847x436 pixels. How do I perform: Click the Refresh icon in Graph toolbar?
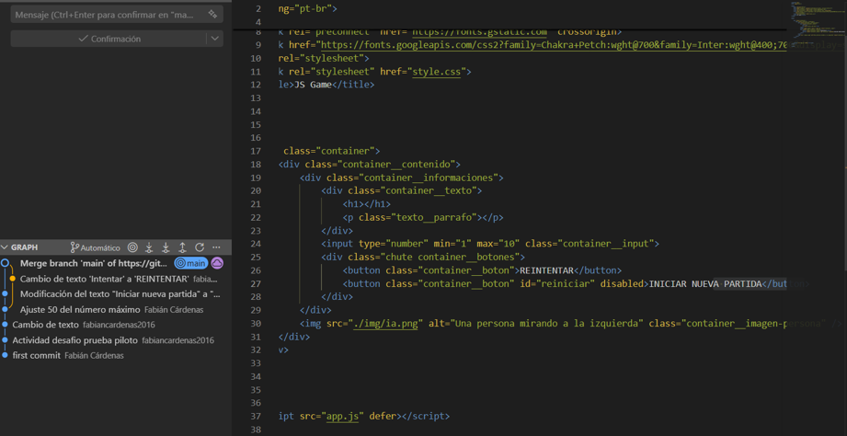(x=200, y=247)
